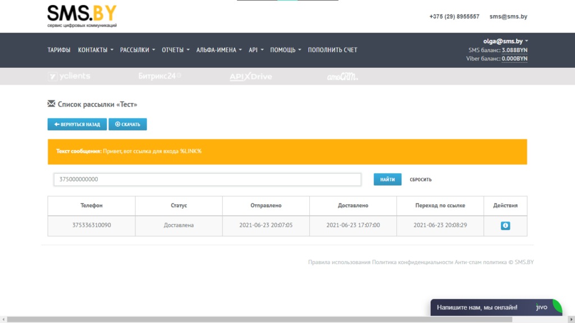Screen dimensions: 575x323
Task: Click the Viber balance 0.000BYN link
Action: click(x=514, y=58)
